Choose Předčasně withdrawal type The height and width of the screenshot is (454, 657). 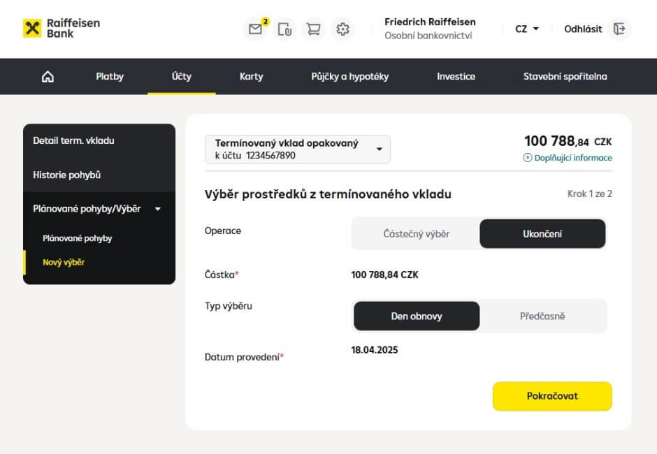click(542, 316)
